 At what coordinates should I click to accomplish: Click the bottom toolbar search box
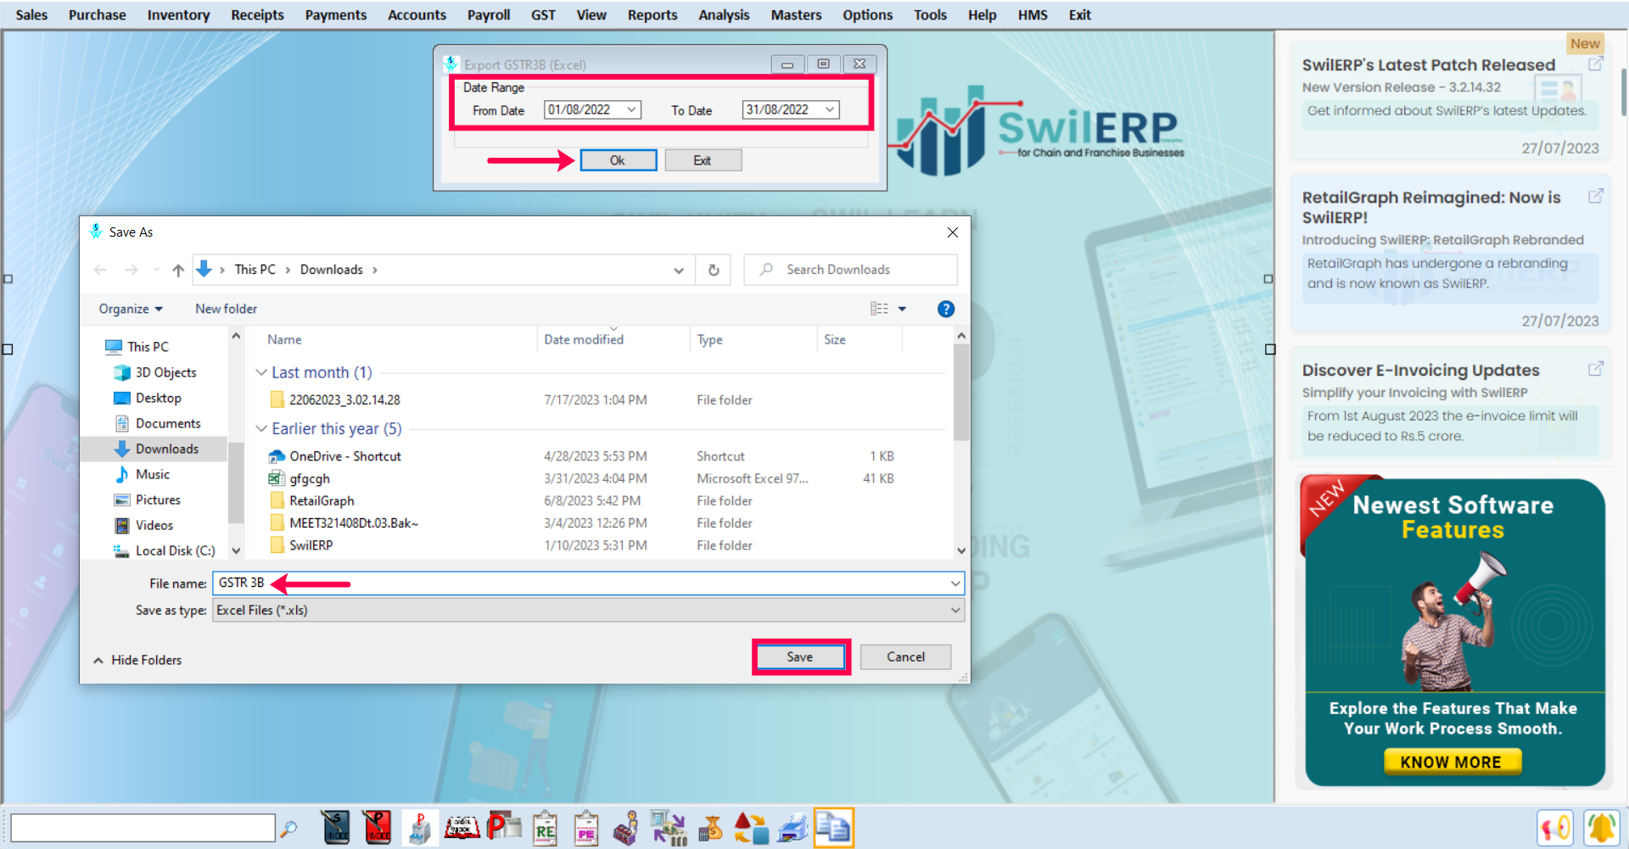point(143,828)
